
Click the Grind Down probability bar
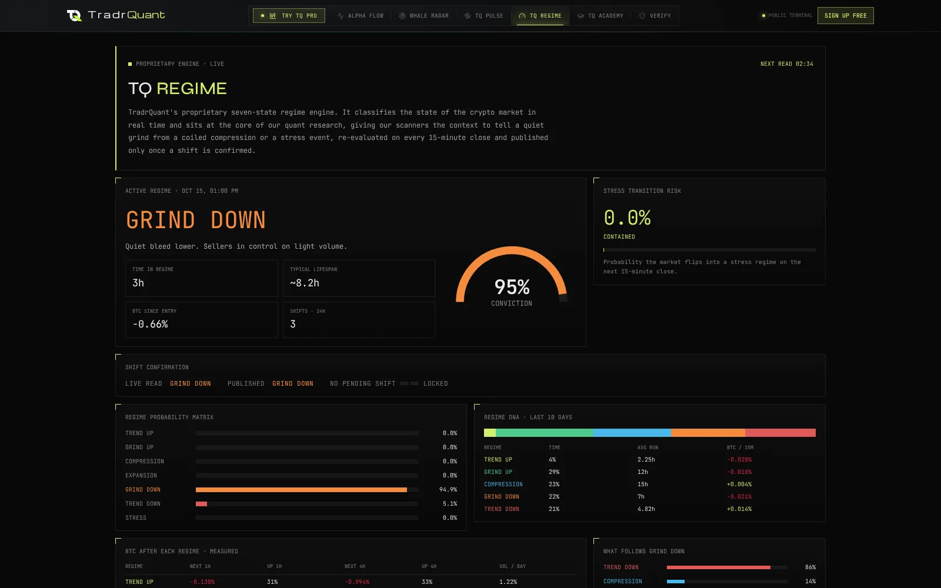click(307, 490)
